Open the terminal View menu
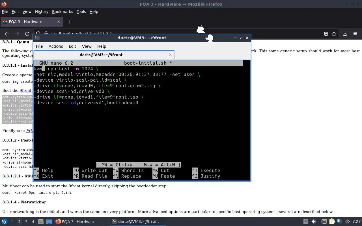The height and width of the screenshot is (226, 362). tap(87, 46)
